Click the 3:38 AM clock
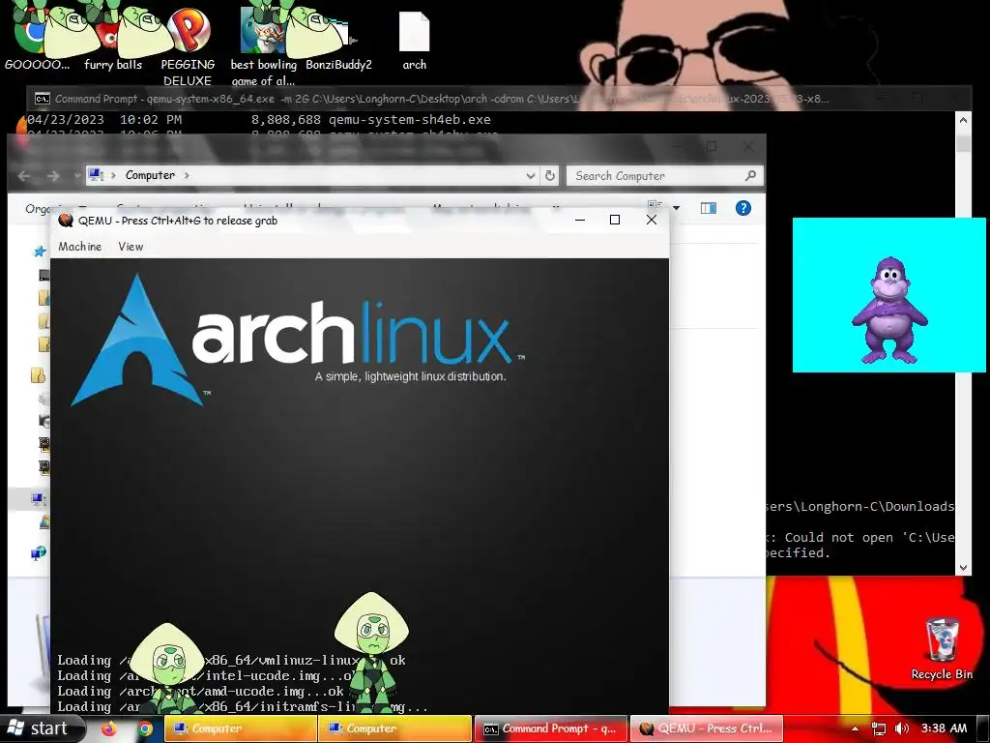Viewport: 990px width, 743px height. click(944, 728)
